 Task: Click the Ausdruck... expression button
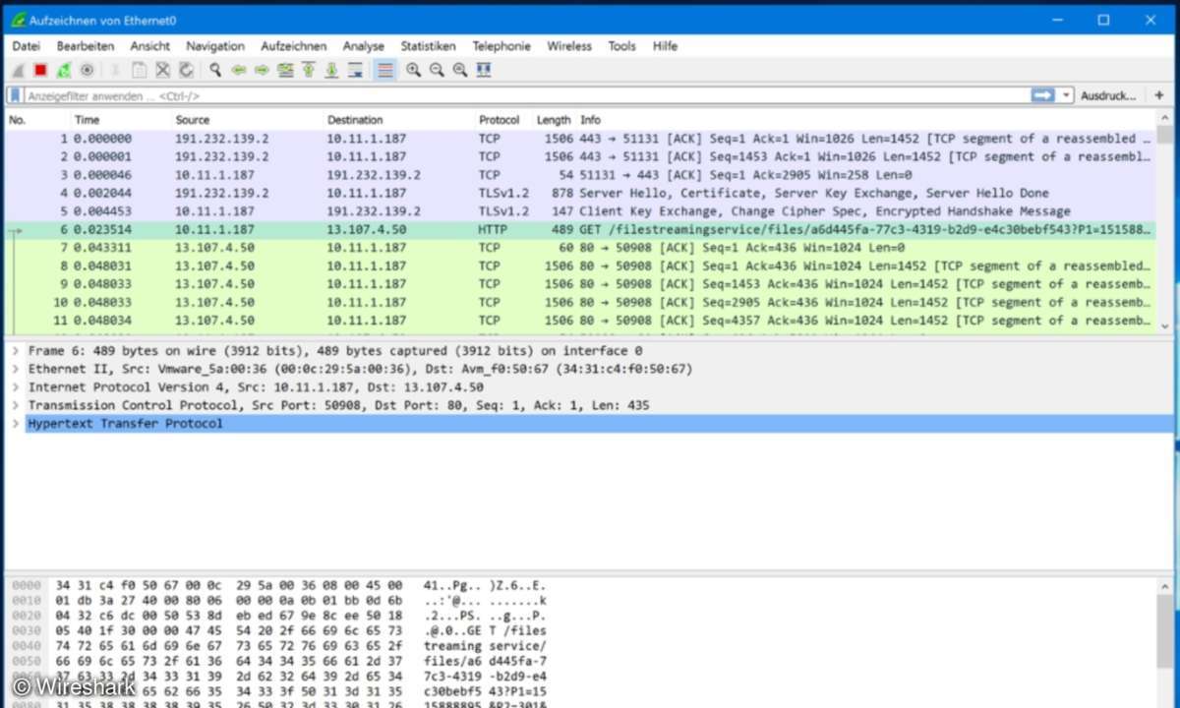[x=1108, y=96]
